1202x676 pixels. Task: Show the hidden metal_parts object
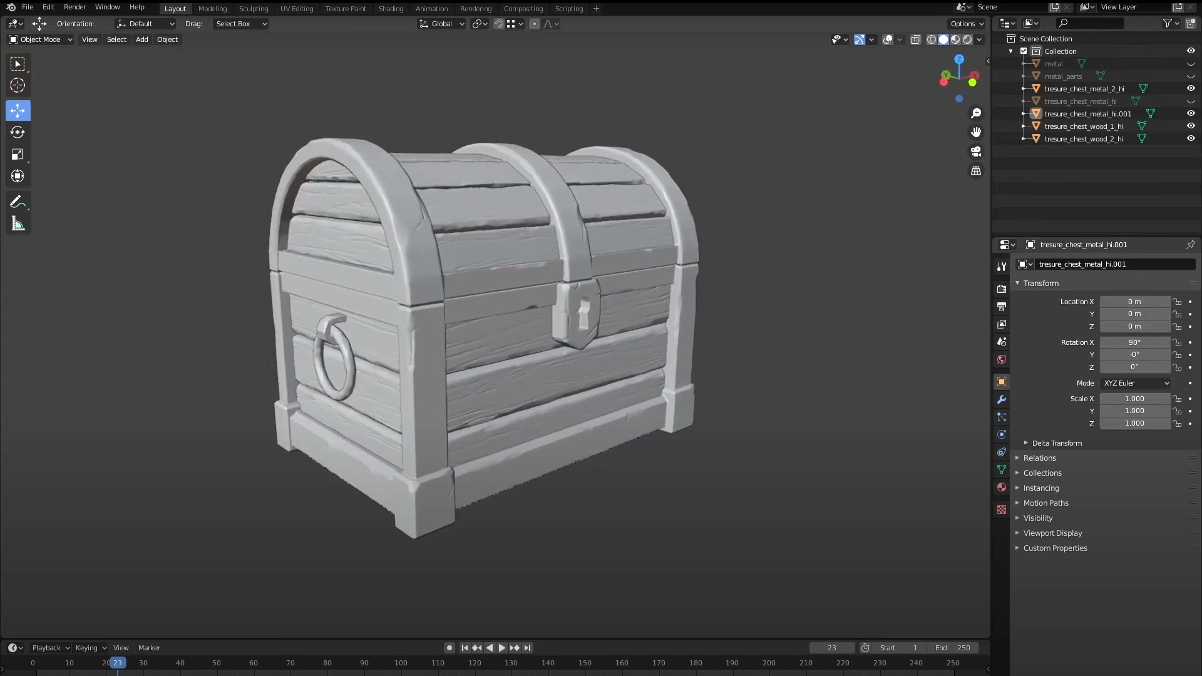tap(1191, 76)
